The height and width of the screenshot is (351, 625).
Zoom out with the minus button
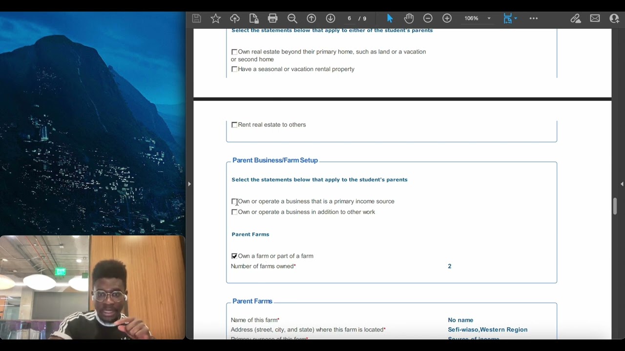[x=428, y=19]
